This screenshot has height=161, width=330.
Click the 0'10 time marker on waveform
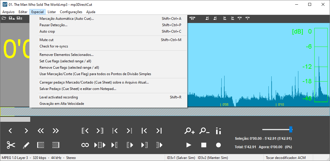coord(280,105)
